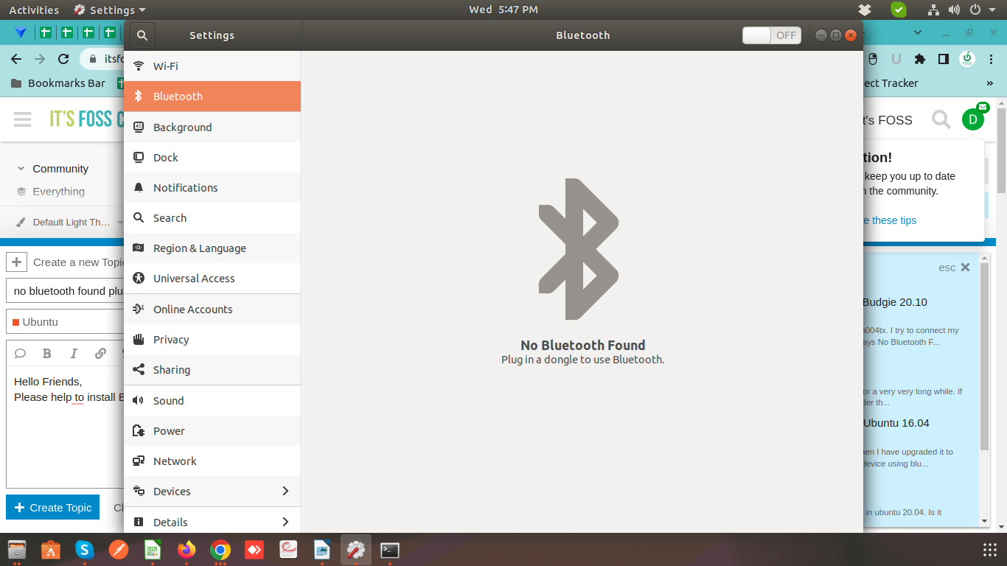Click the Notifications bell icon

[x=138, y=188]
